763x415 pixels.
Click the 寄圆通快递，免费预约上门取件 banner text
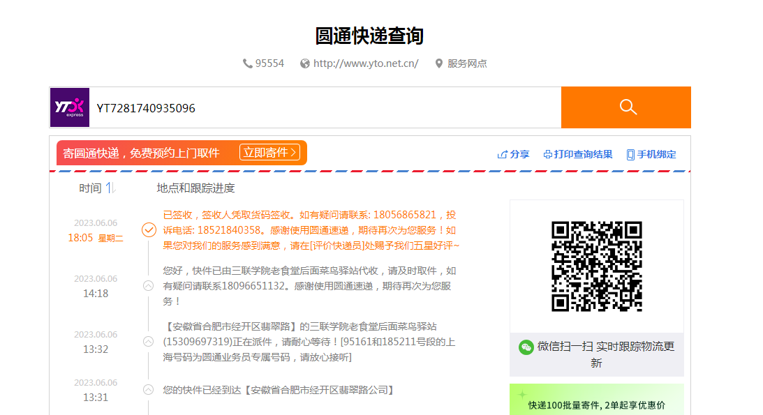141,153
